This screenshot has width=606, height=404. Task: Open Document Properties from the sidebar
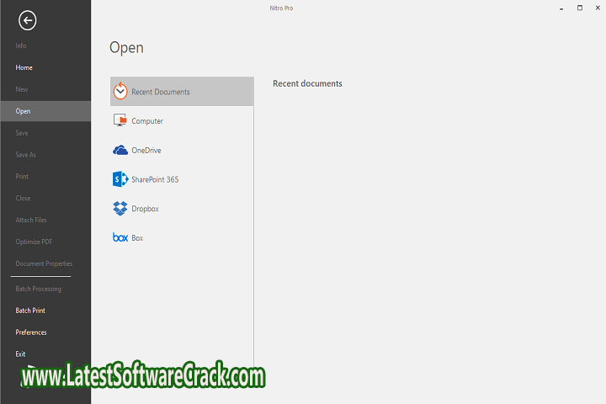point(44,264)
